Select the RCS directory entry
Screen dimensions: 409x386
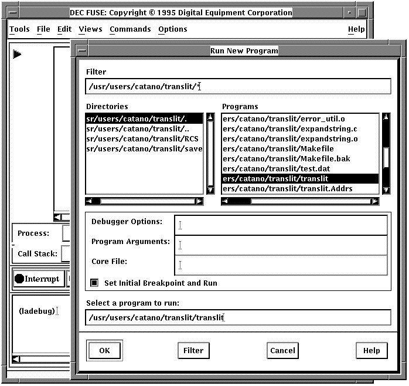click(144, 138)
